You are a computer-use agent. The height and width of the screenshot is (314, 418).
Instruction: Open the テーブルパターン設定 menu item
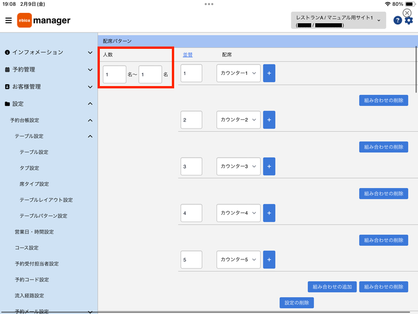point(43,216)
